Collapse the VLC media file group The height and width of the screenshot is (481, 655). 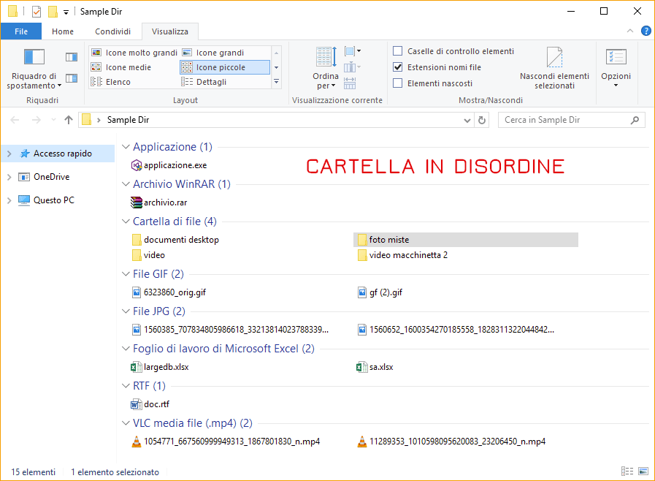(x=125, y=423)
